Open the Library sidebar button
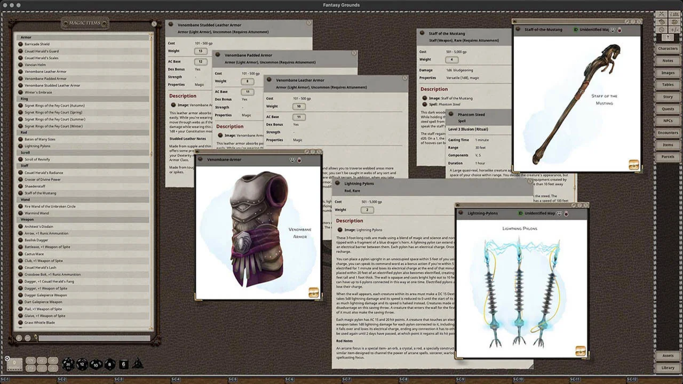Viewport: 683px width, 384px height. click(x=668, y=367)
